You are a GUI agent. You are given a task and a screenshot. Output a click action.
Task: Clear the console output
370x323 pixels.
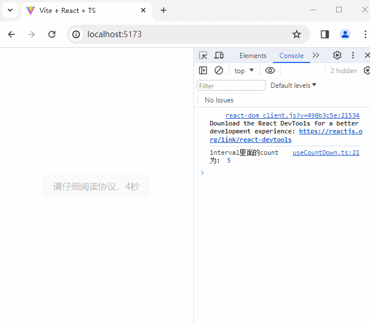coord(219,70)
